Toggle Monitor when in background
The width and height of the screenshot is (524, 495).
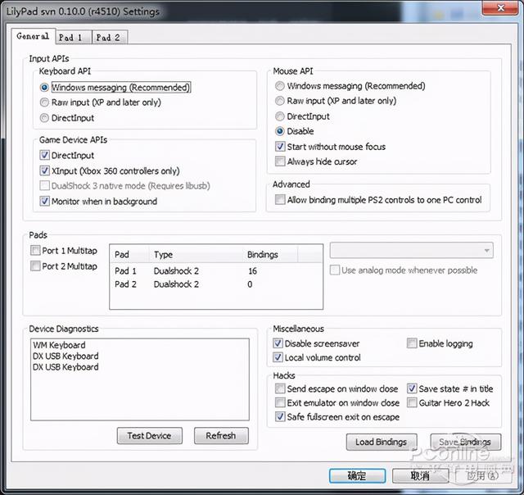tap(45, 201)
